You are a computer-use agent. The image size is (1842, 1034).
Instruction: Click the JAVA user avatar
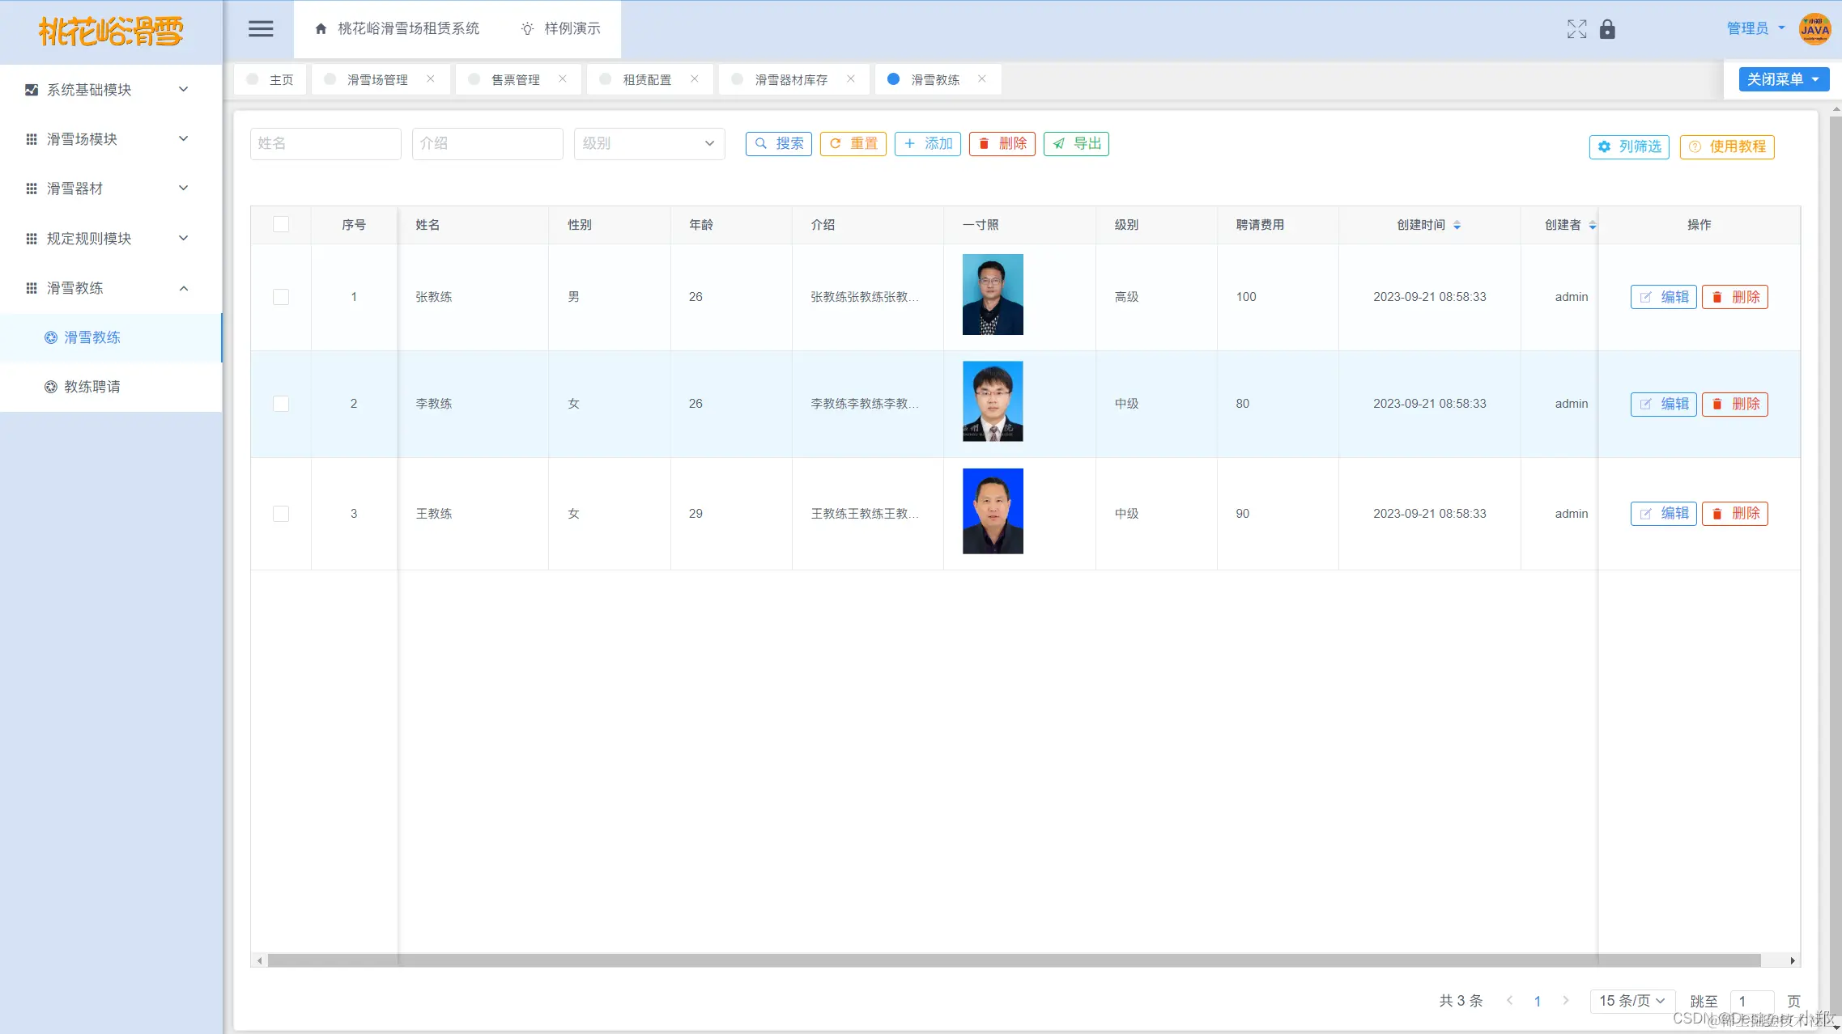1814,29
